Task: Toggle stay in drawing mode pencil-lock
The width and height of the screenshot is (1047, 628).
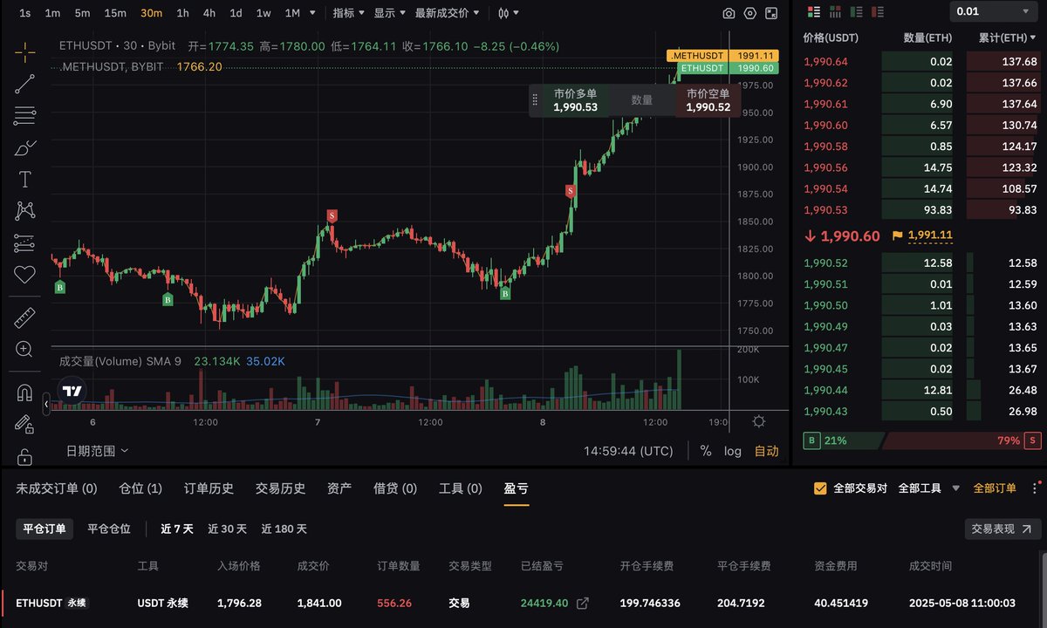Action: pos(24,424)
